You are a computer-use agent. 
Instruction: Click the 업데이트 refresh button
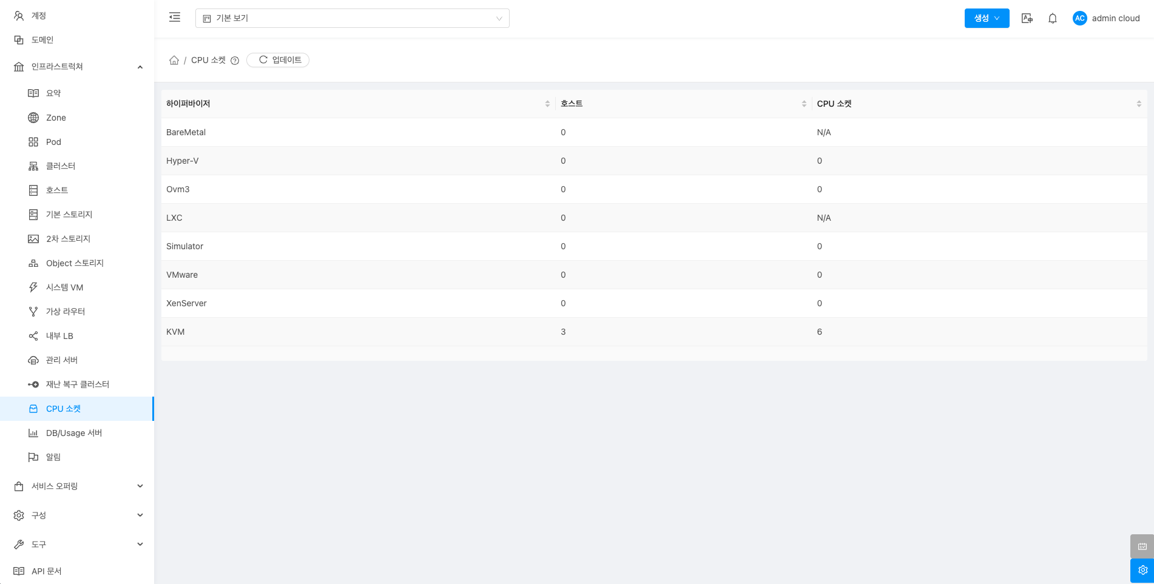pyautogui.click(x=278, y=60)
